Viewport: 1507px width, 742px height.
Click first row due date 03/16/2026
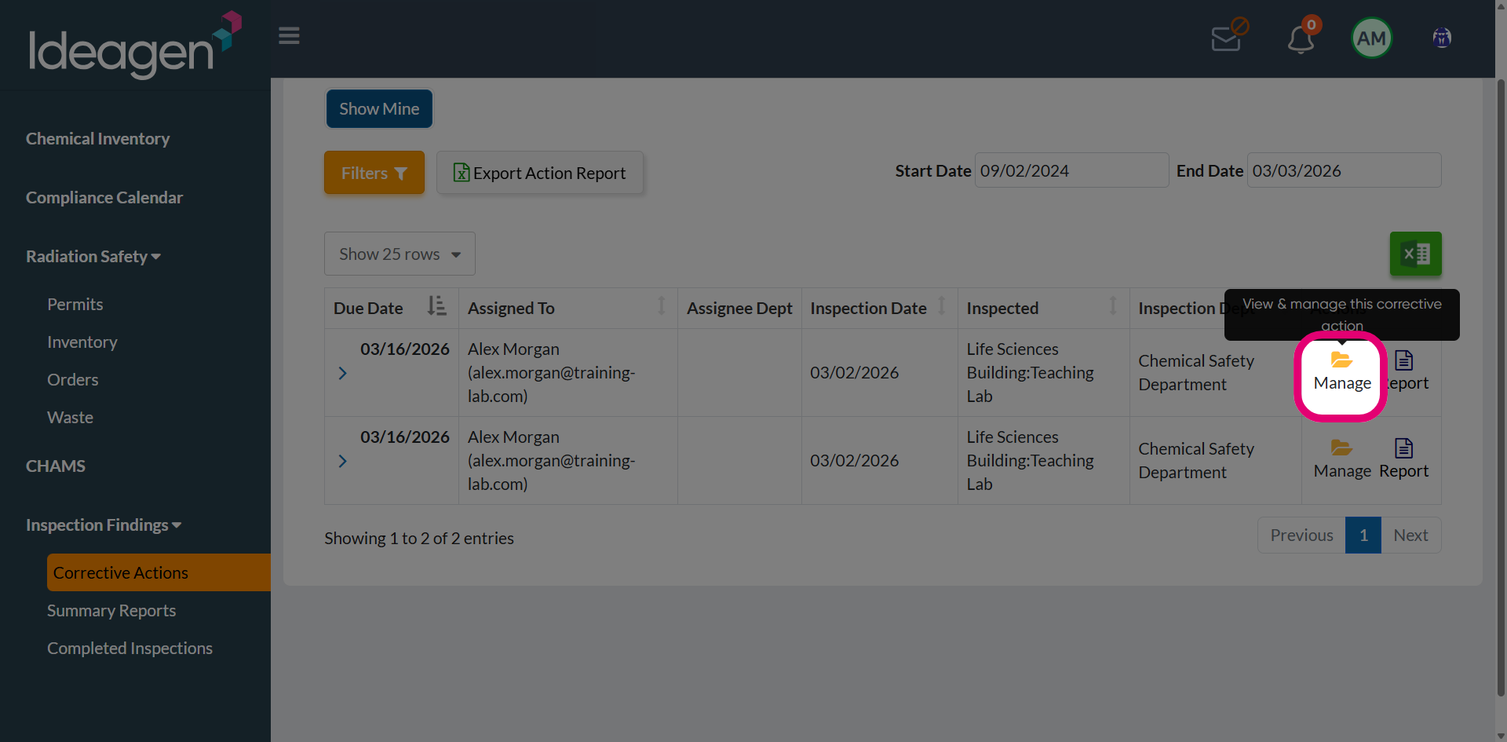point(405,349)
